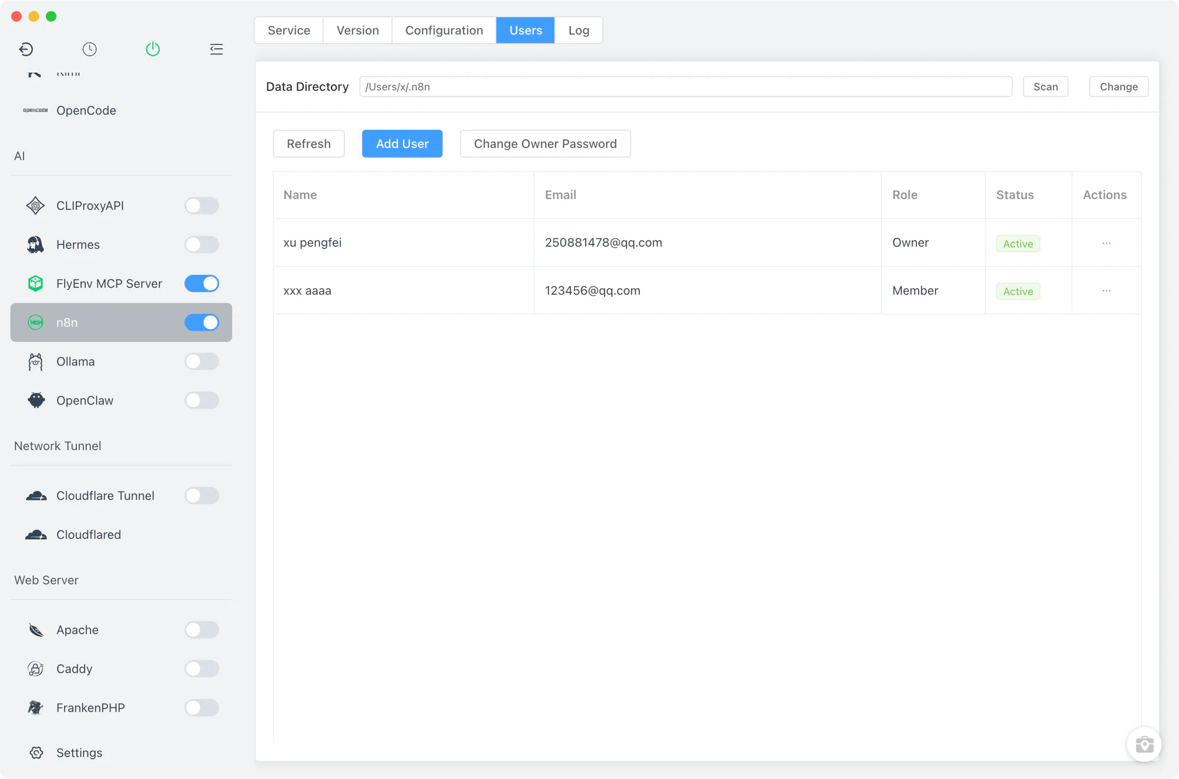Click the Add User button
Screen dimensions: 1179x779
402,143
